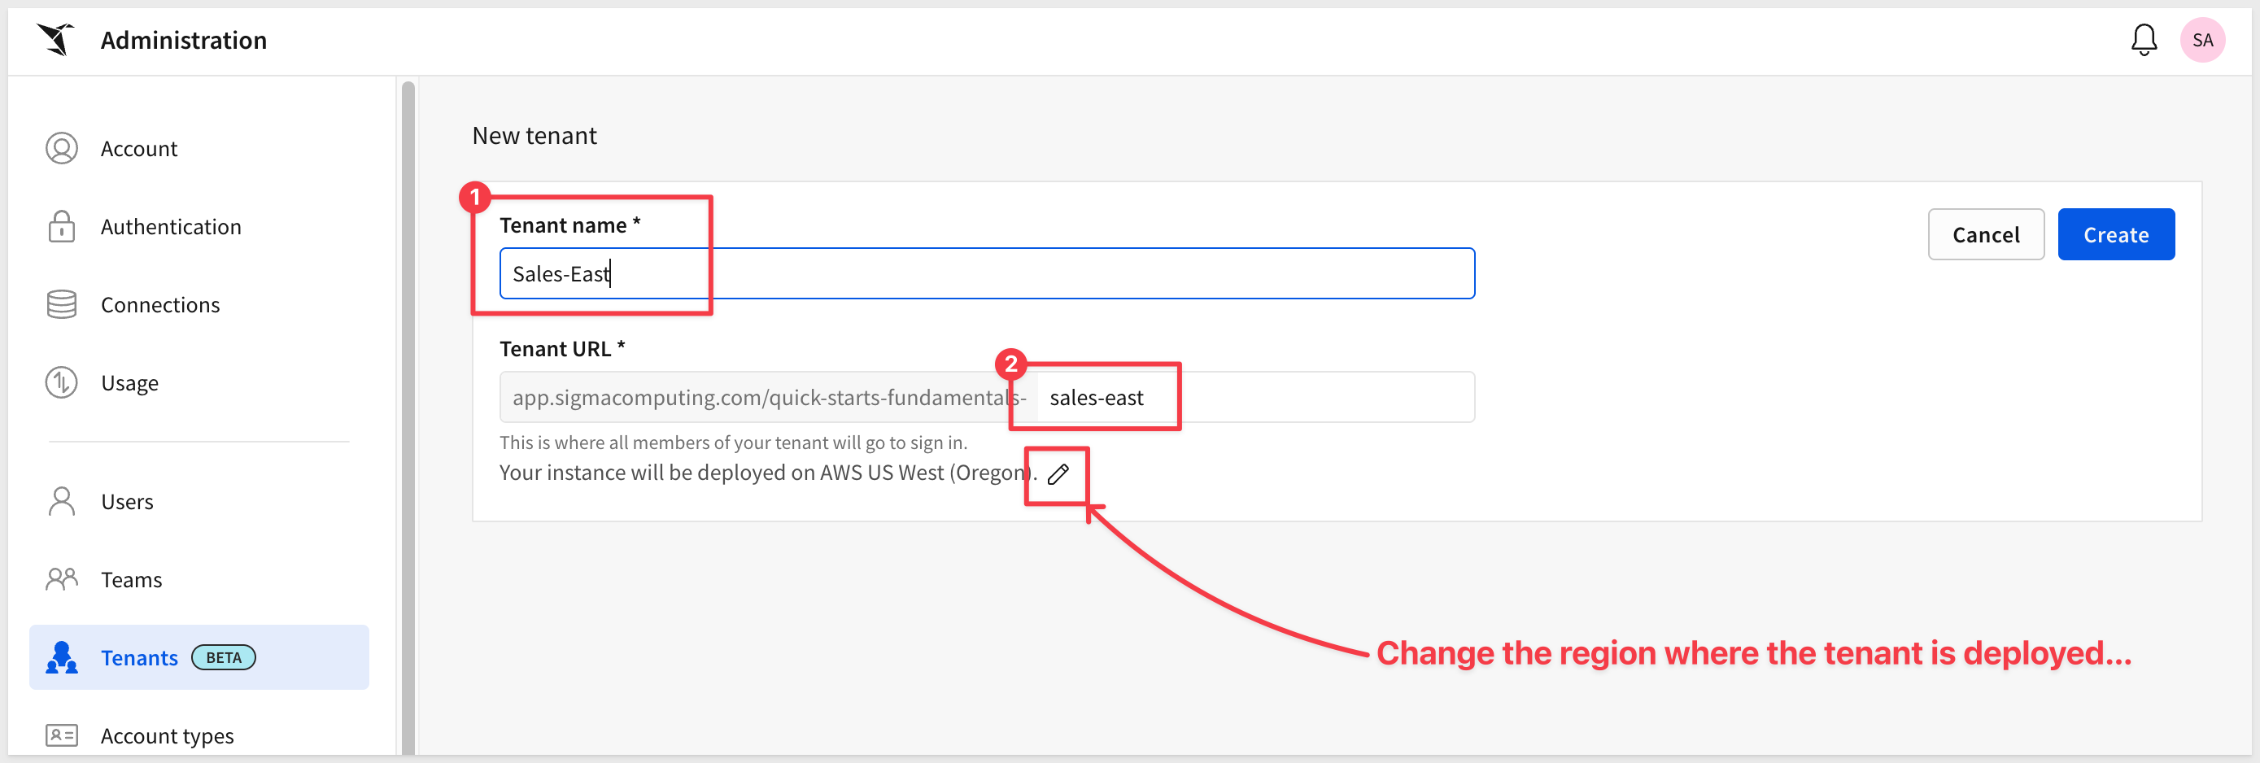Click the Sigma bird logo icon
The width and height of the screenshot is (2260, 763).
[56, 40]
